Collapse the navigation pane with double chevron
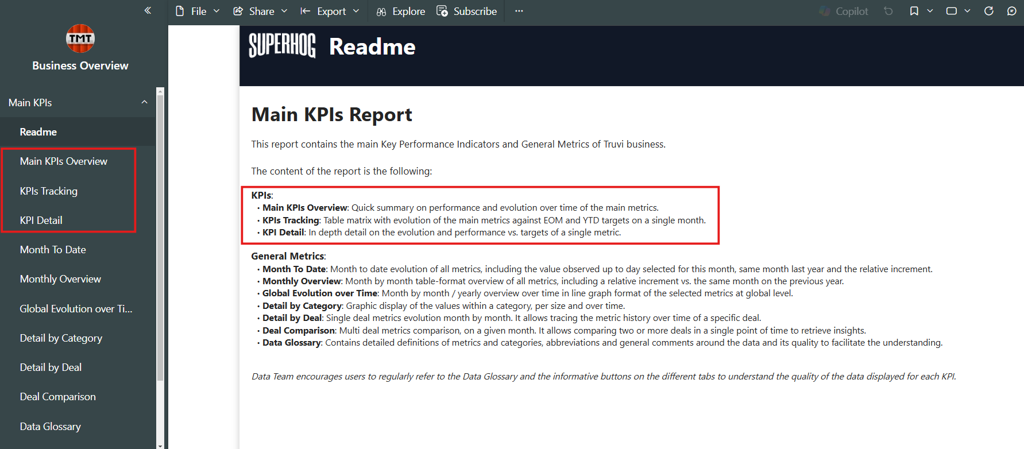Image resolution: width=1024 pixels, height=449 pixels. click(x=148, y=10)
